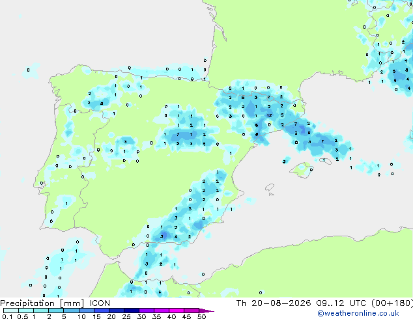Click the '20' legend scale label
413x319 pixels.
point(111,316)
